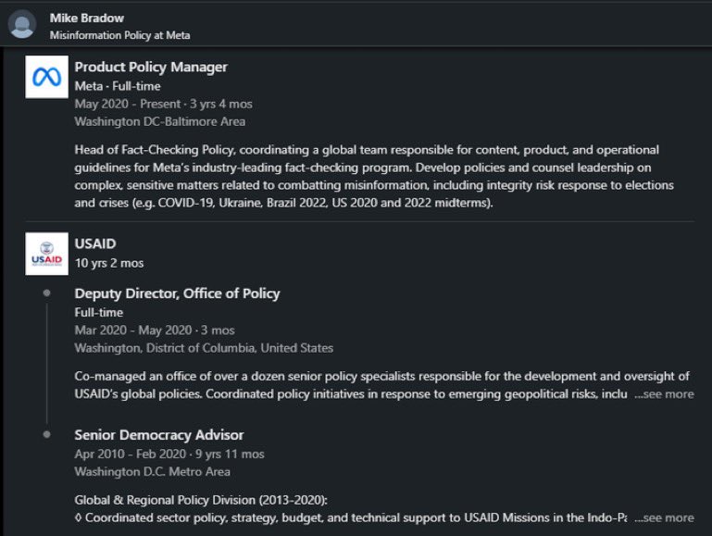Click Mike Bradow's profile avatar
This screenshot has height=536, width=712.
22,24
